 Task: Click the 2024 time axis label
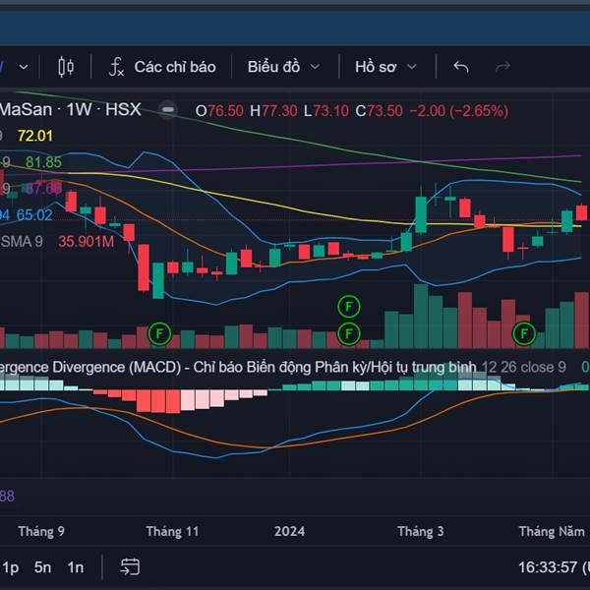coord(289,531)
